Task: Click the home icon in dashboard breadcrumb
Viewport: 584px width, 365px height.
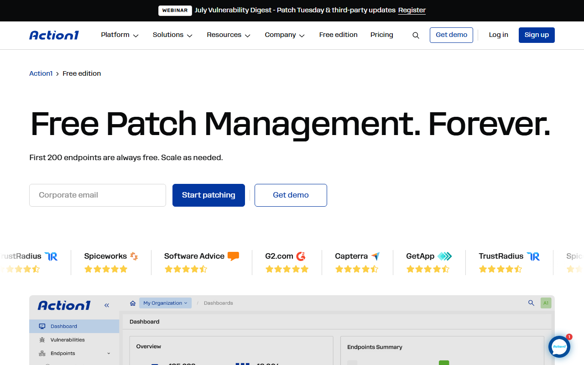Action: (133, 303)
